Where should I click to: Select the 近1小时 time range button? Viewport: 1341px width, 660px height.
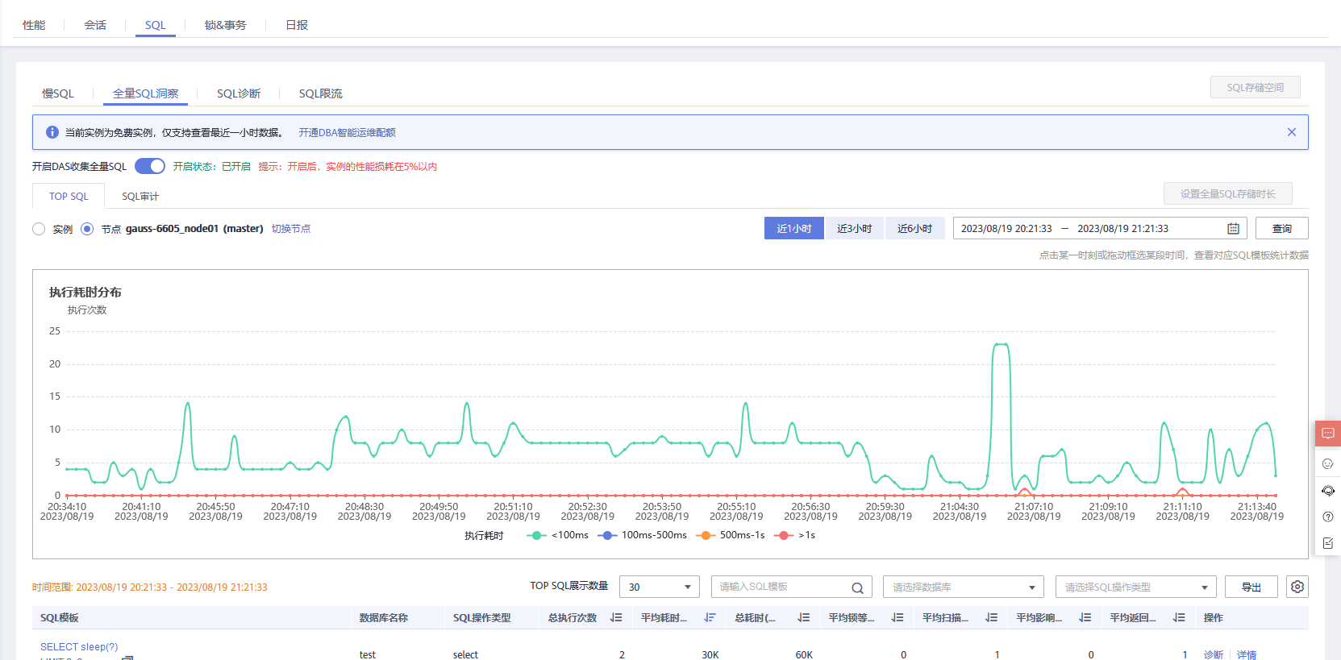794,228
